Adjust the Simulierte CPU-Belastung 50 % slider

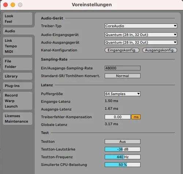tap(123, 164)
